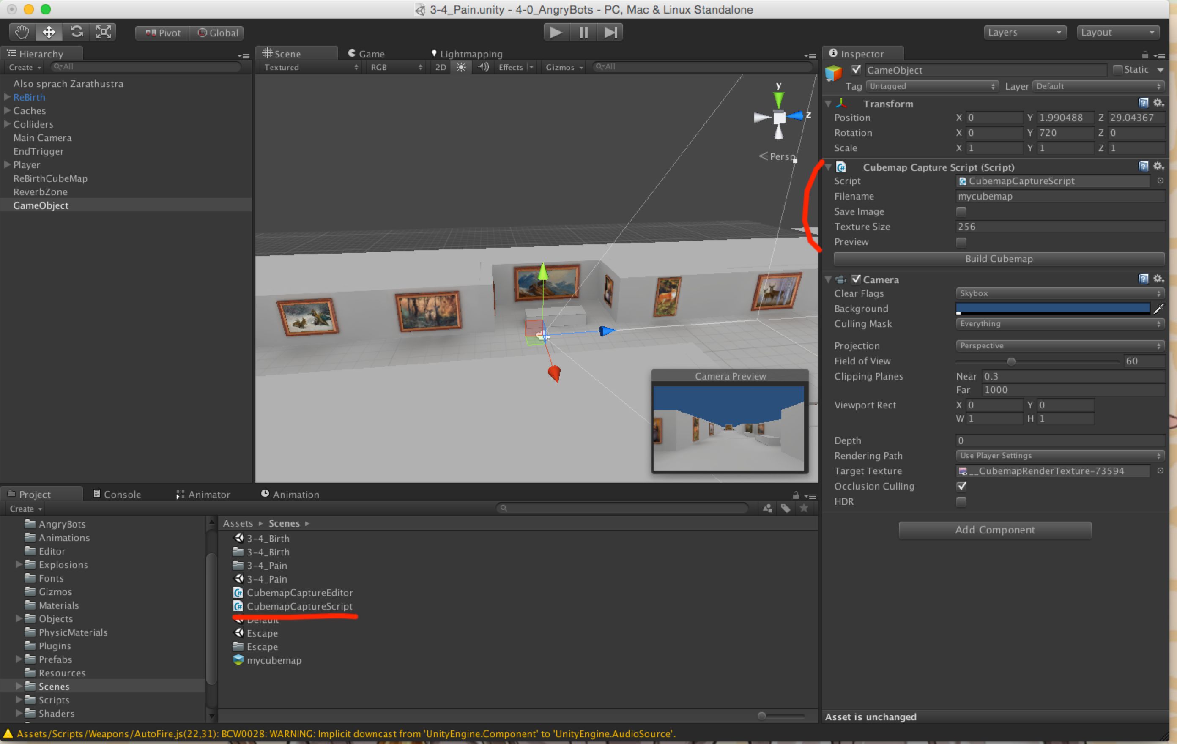Screen dimensions: 1177x744
Task: Open the Layers dropdown
Action: pos(1024,32)
